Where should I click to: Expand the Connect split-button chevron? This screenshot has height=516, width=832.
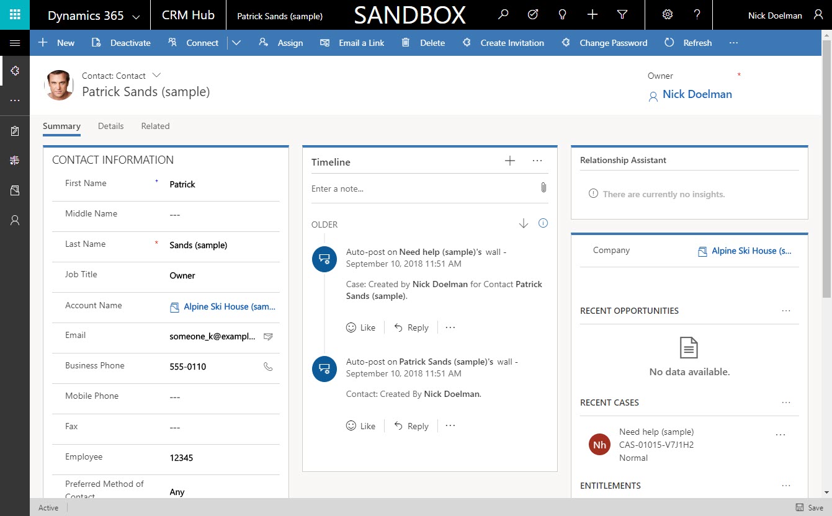coord(236,43)
